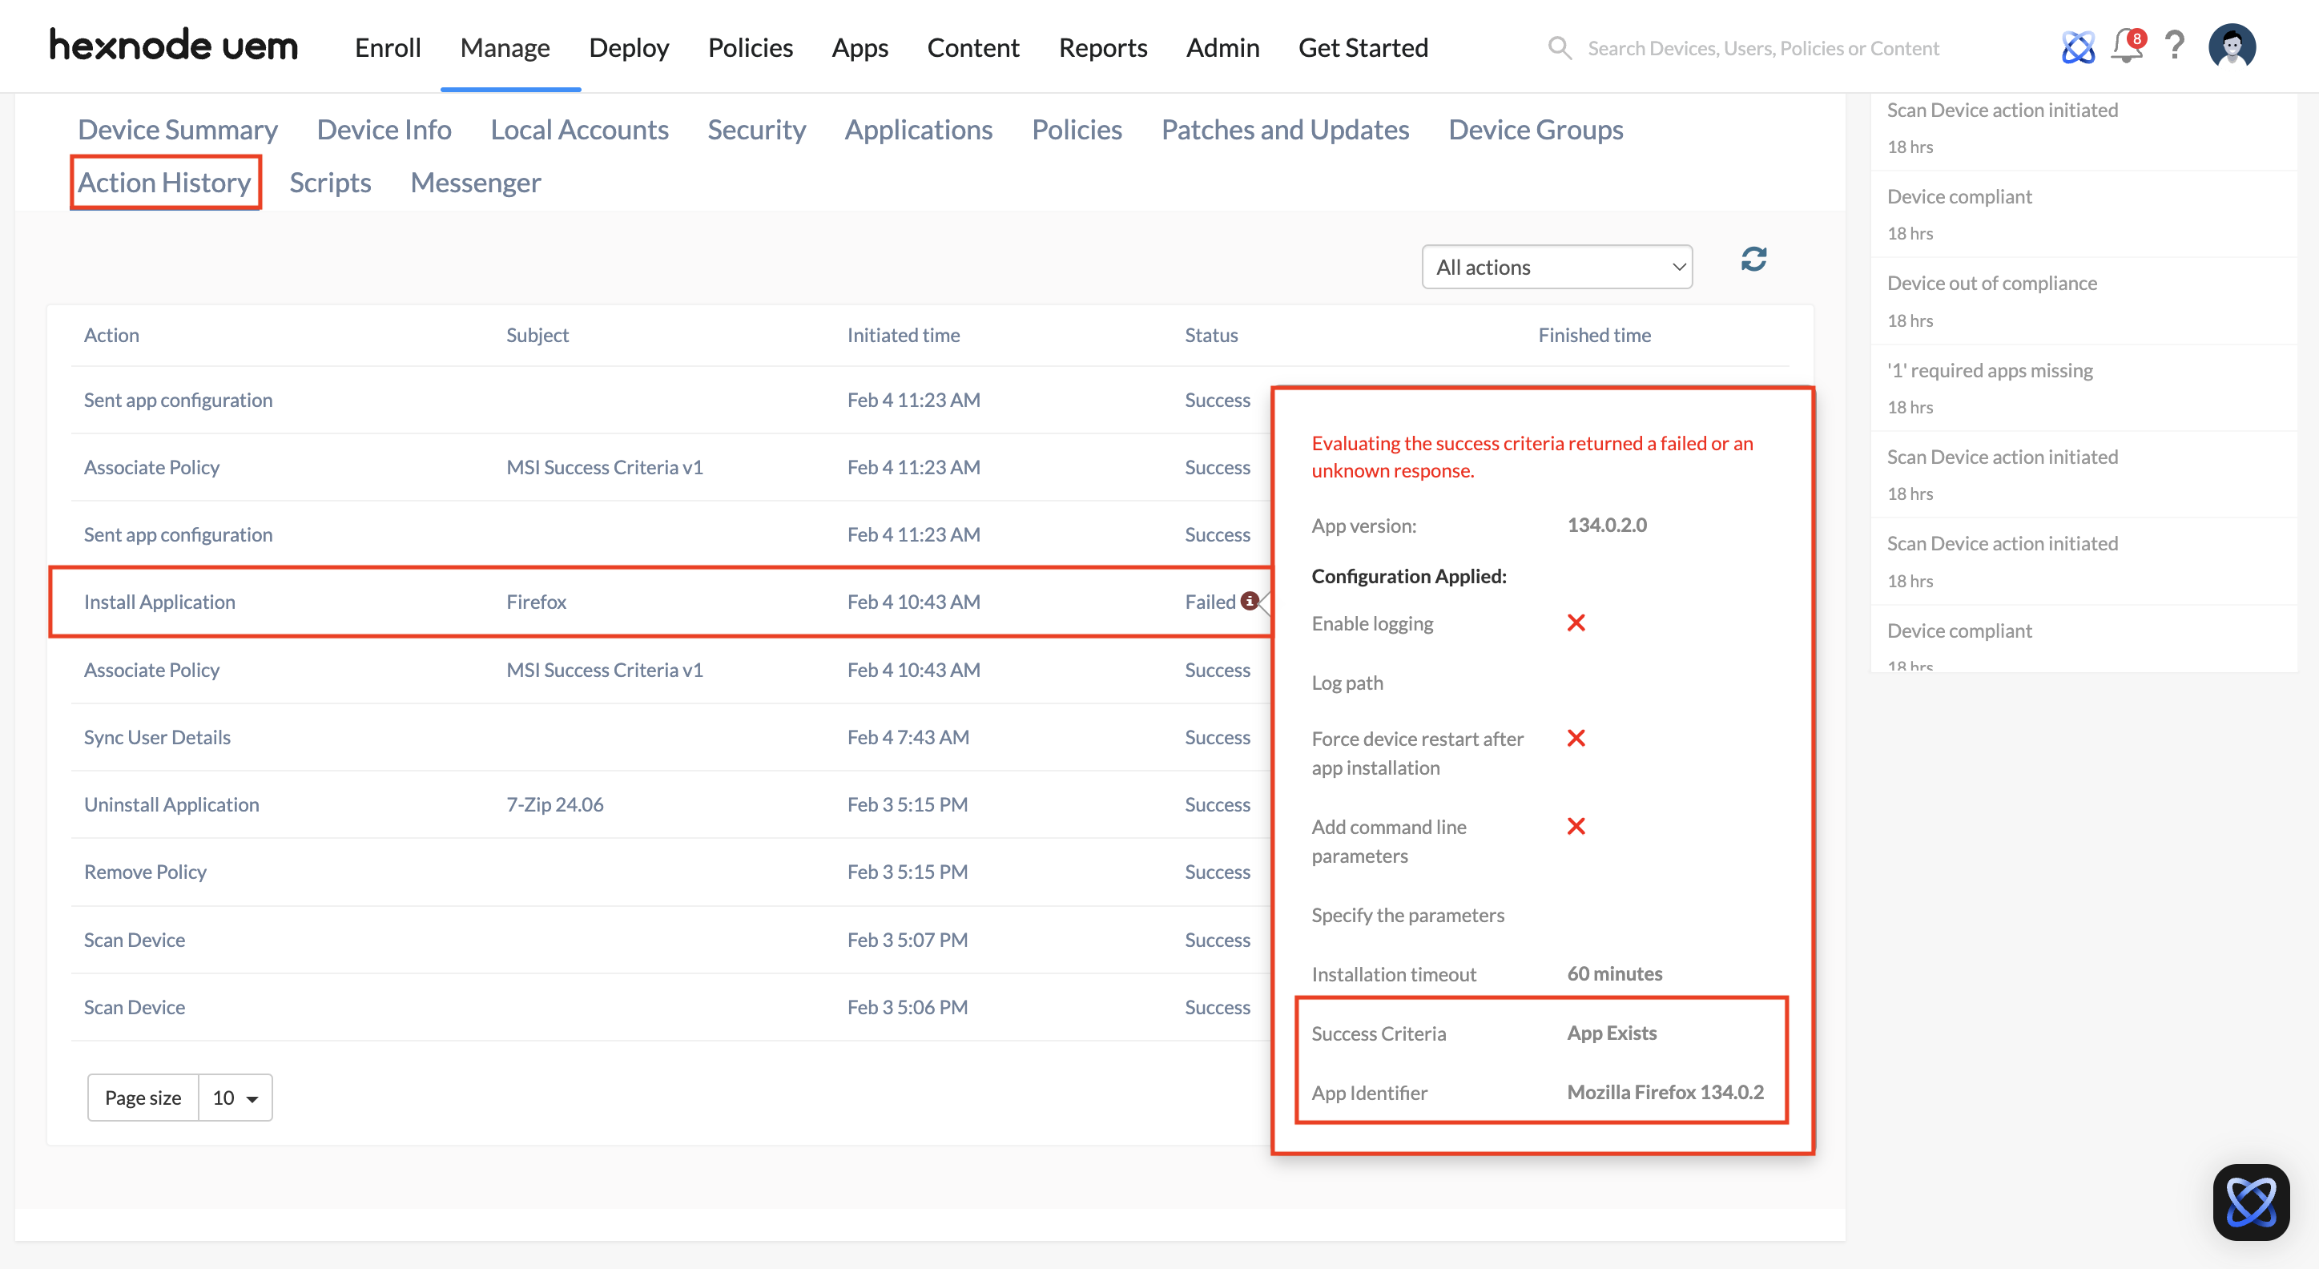Screen dimensions: 2319x1269
Task: Click the Status column header
Action: tap(1211, 335)
